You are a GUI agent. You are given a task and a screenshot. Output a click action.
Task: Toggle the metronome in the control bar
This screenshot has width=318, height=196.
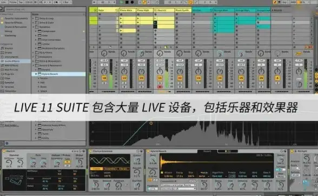click(56, 2)
